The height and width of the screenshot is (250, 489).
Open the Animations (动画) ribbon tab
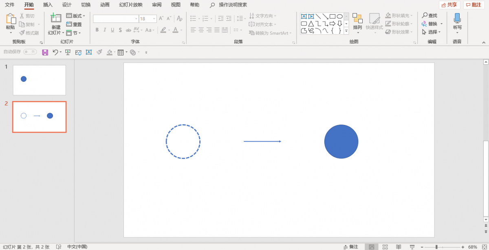[105, 5]
